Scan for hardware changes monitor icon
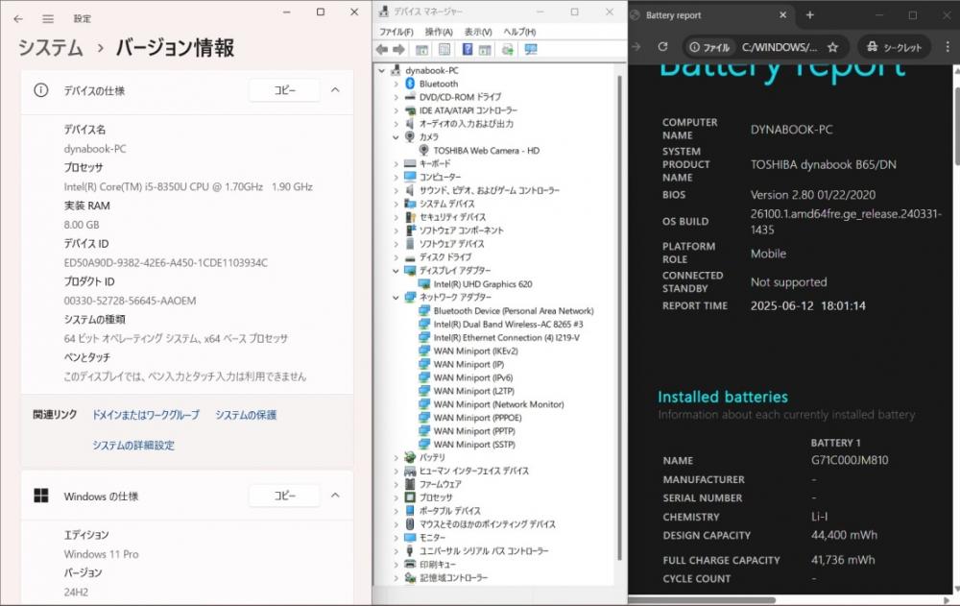The height and width of the screenshot is (606, 960). (531, 50)
